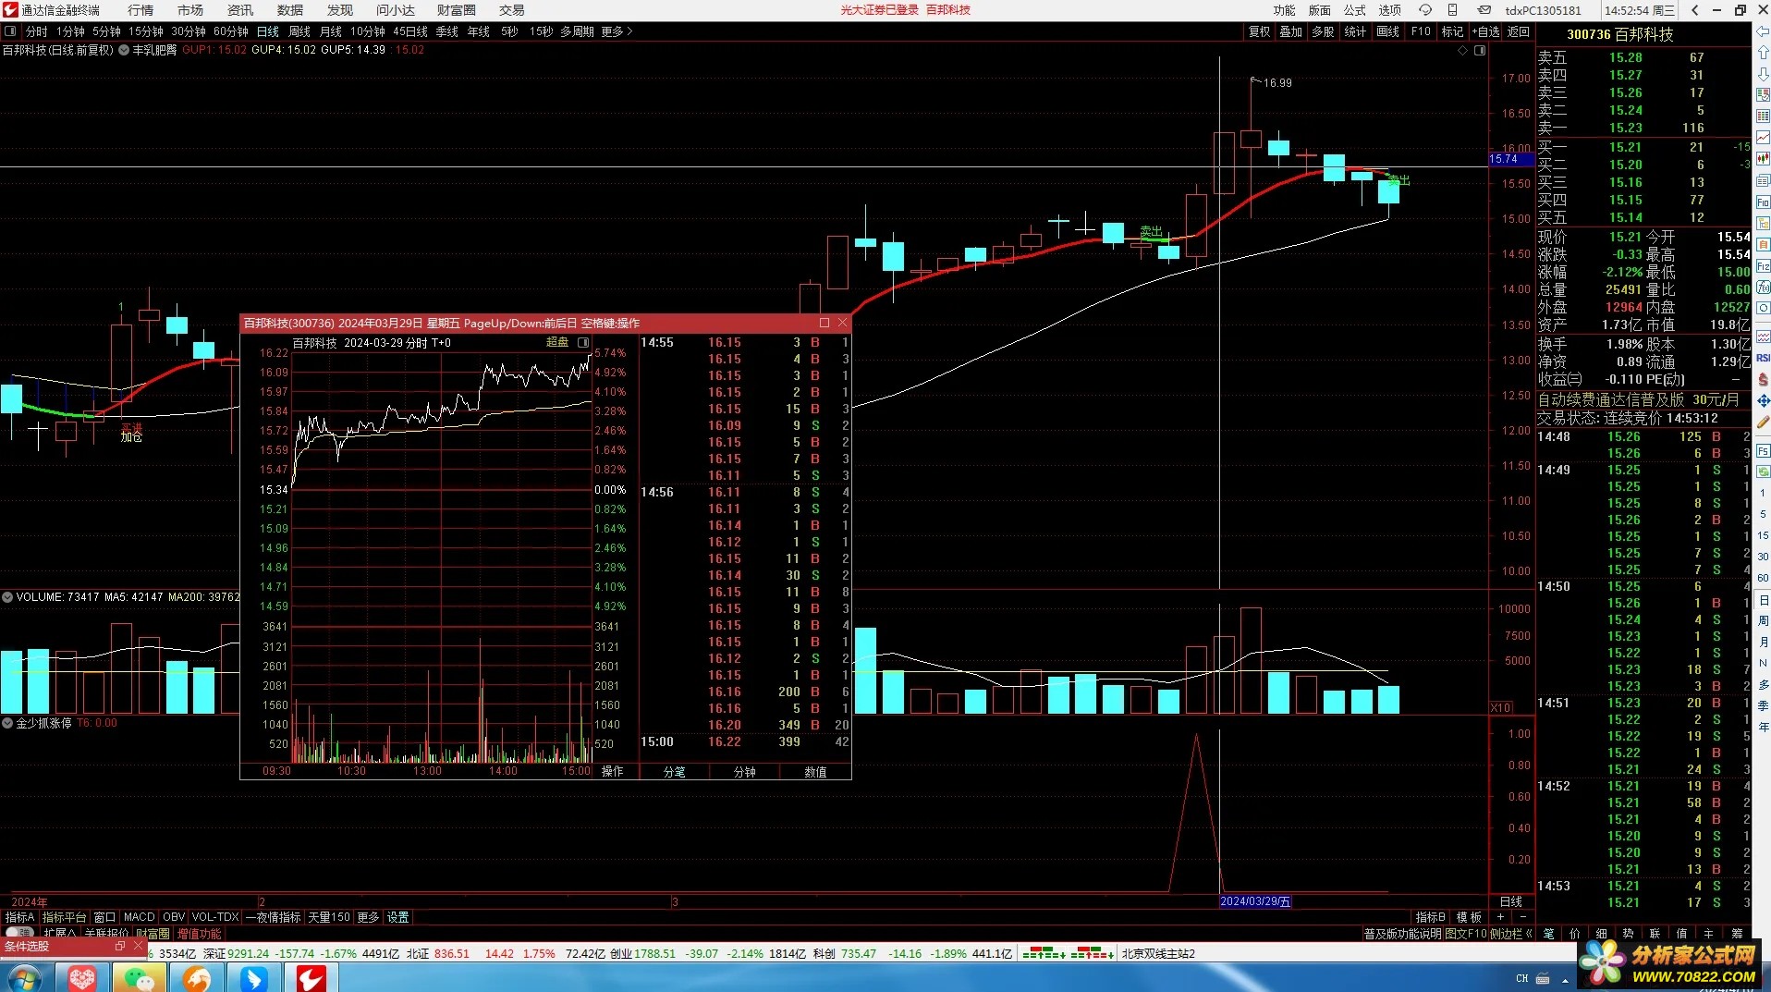
Task: Click the 返回 button
Action: pyautogui.click(x=1519, y=31)
